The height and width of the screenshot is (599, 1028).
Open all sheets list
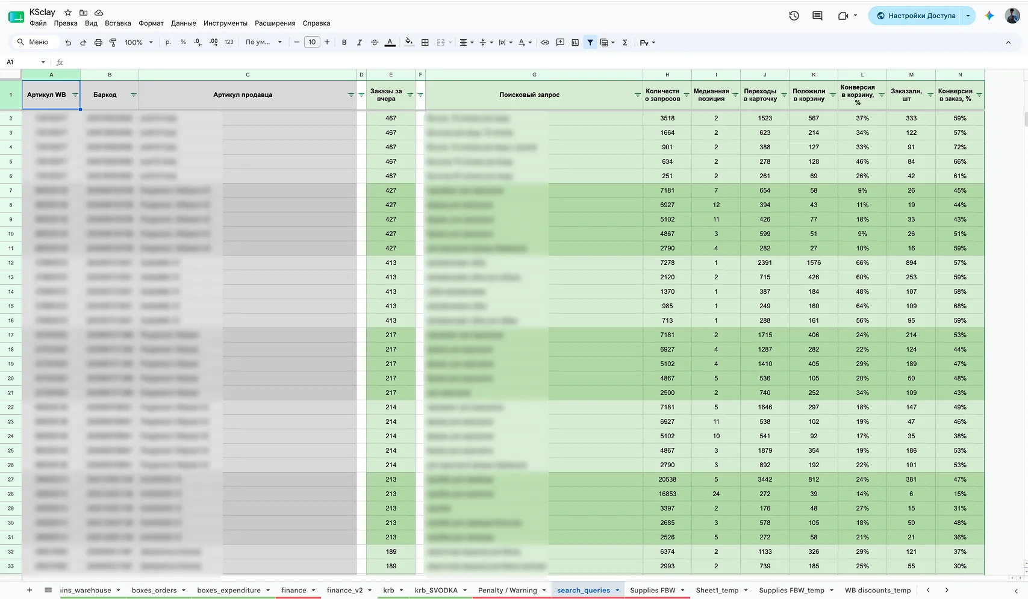click(x=48, y=590)
